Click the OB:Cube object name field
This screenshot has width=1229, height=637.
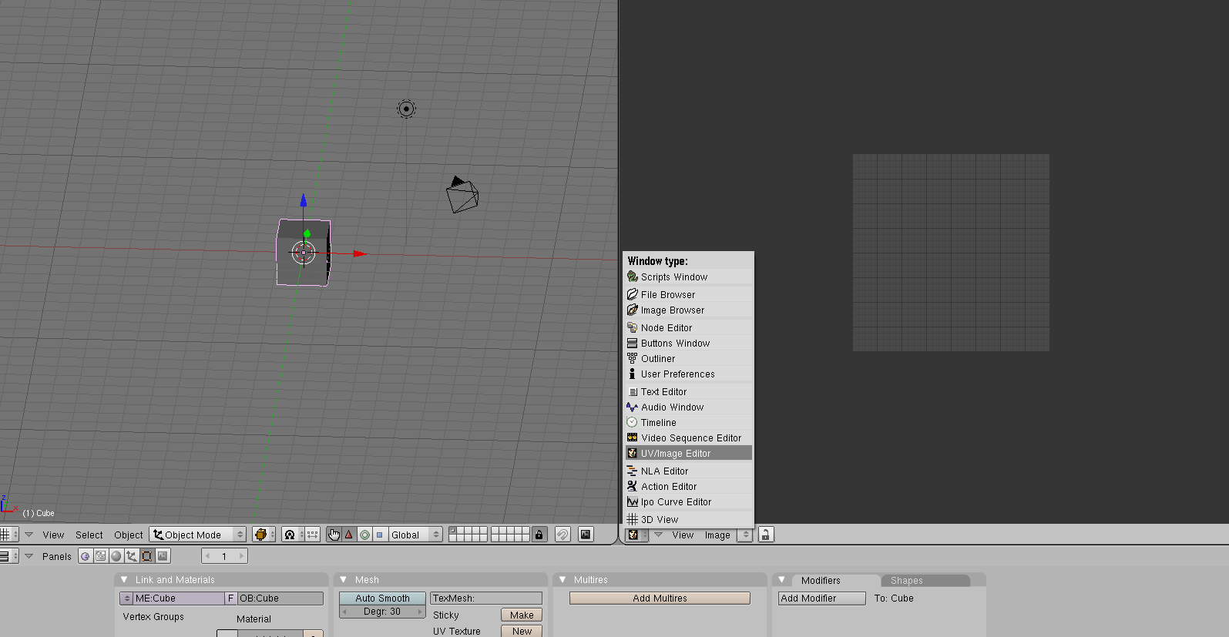(280, 598)
